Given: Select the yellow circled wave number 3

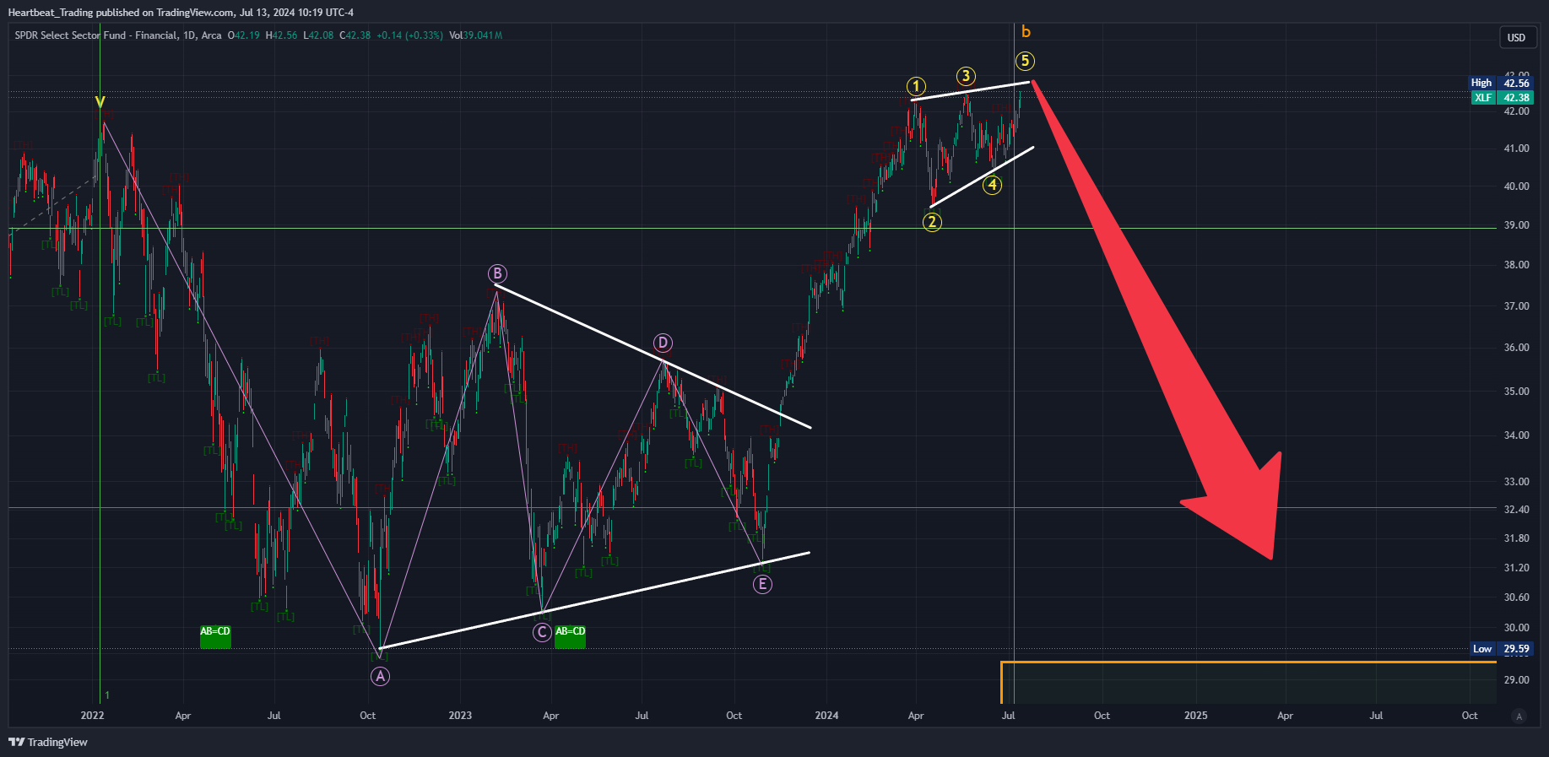Looking at the screenshot, I should [966, 76].
